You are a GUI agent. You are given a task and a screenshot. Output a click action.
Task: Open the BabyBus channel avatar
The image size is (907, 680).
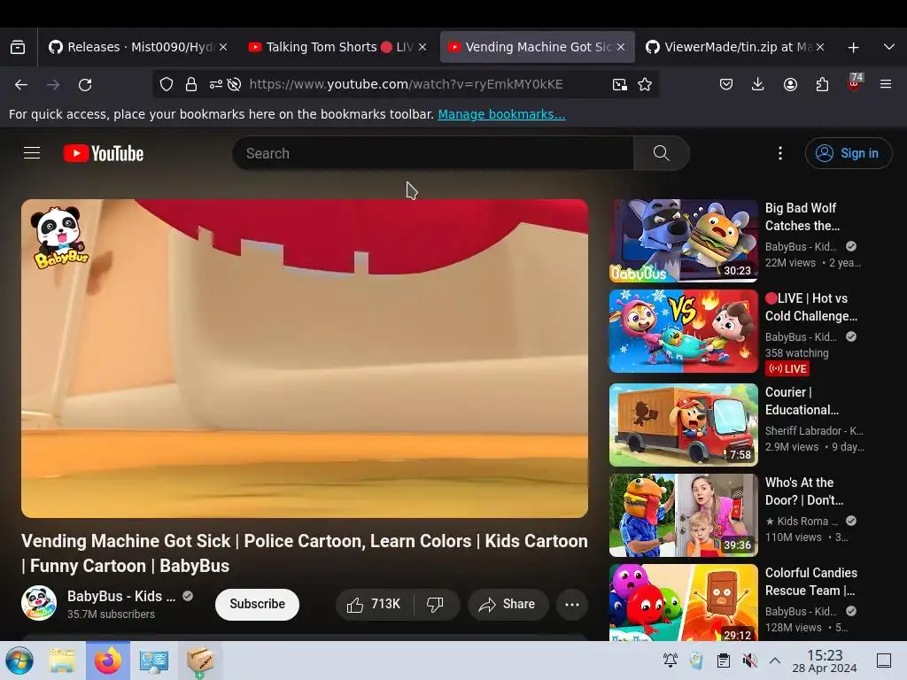click(39, 603)
